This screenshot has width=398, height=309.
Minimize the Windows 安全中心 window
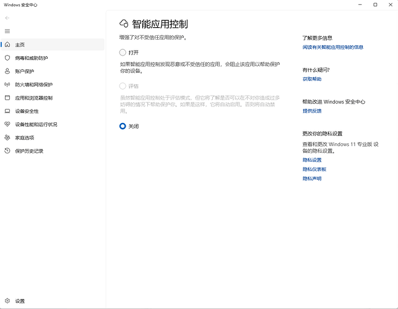click(x=360, y=5)
